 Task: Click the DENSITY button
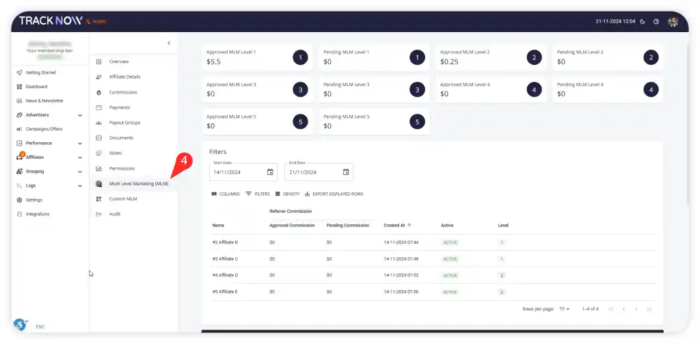point(287,194)
